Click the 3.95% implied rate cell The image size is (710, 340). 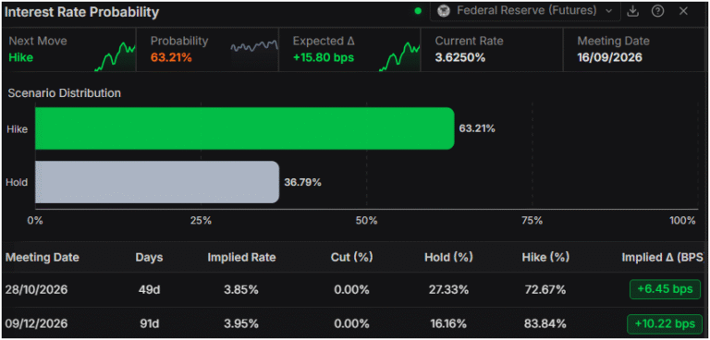pos(241,323)
